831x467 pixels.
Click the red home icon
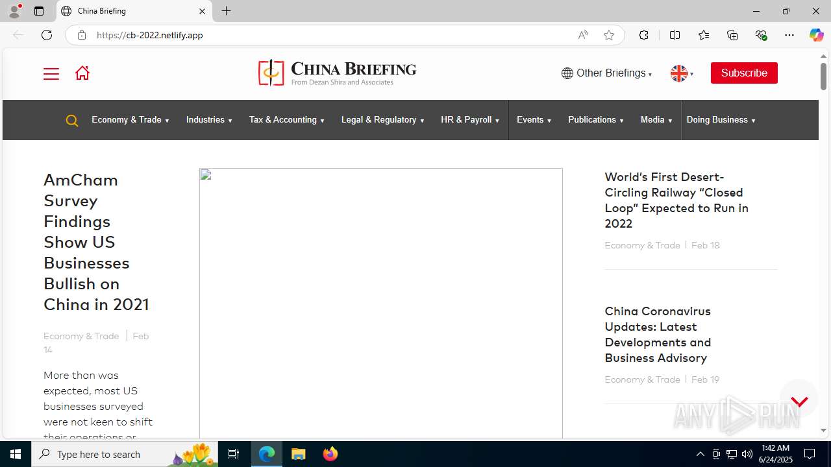coord(82,73)
